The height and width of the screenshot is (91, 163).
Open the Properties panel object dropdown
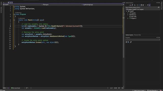point(160,40)
